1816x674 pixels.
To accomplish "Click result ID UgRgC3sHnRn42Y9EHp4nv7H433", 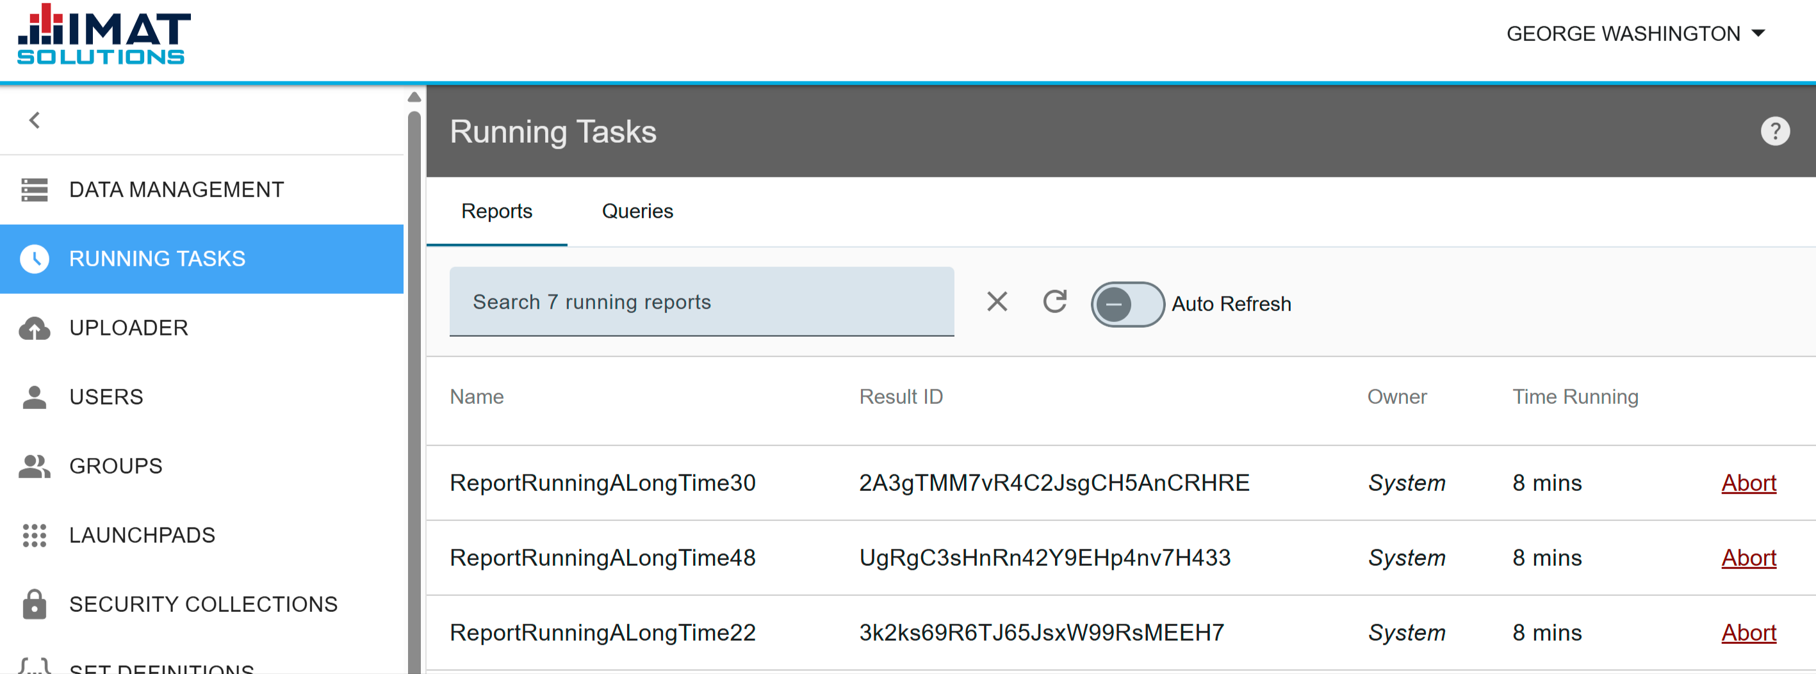I will [x=1045, y=558].
